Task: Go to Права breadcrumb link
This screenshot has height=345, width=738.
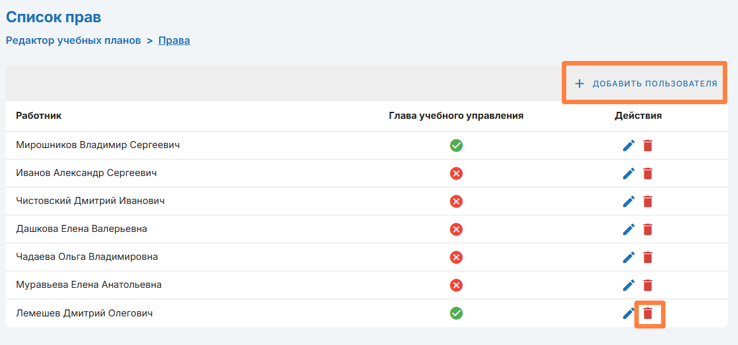Action: (x=174, y=41)
